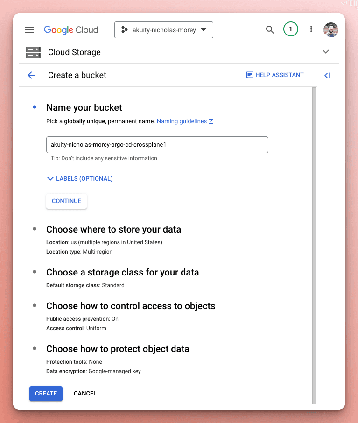Screen dimensions: 358x423
Task: Expand Labels (Optional) section
Action: tap(80, 179)
